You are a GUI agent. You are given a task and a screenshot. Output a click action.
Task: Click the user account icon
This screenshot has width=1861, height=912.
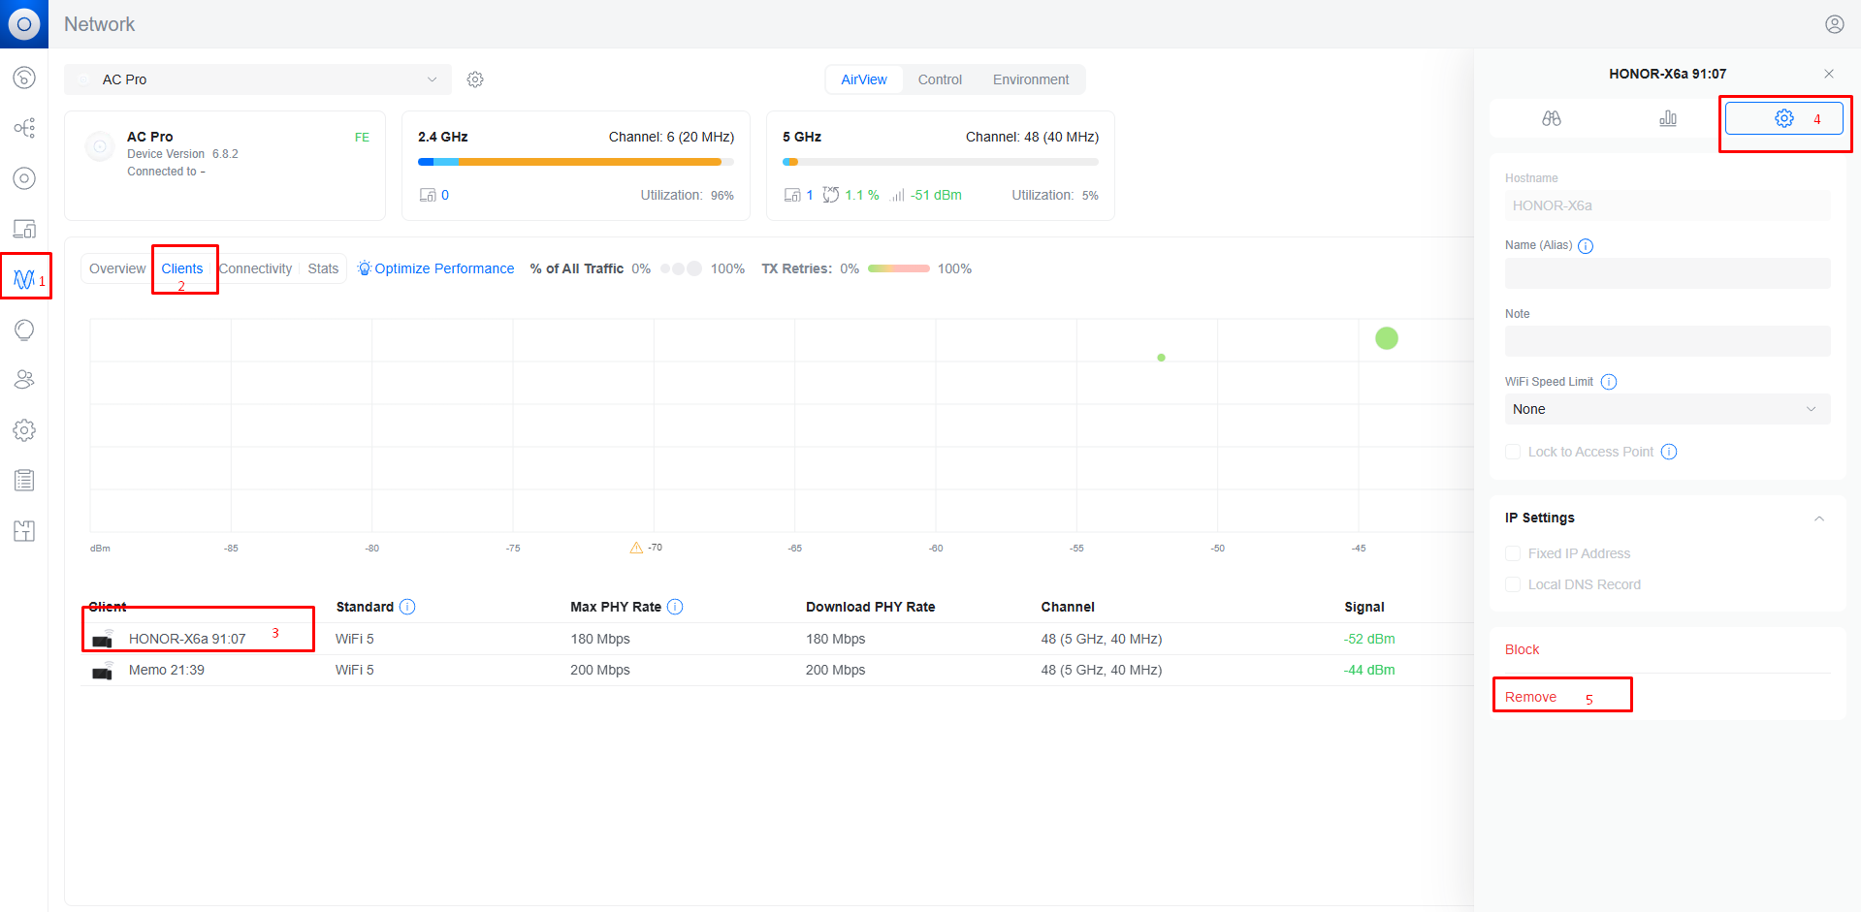[1834, 24]
